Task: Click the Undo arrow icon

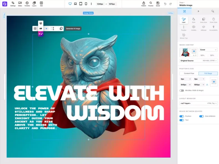Action: tap(165, 4)
